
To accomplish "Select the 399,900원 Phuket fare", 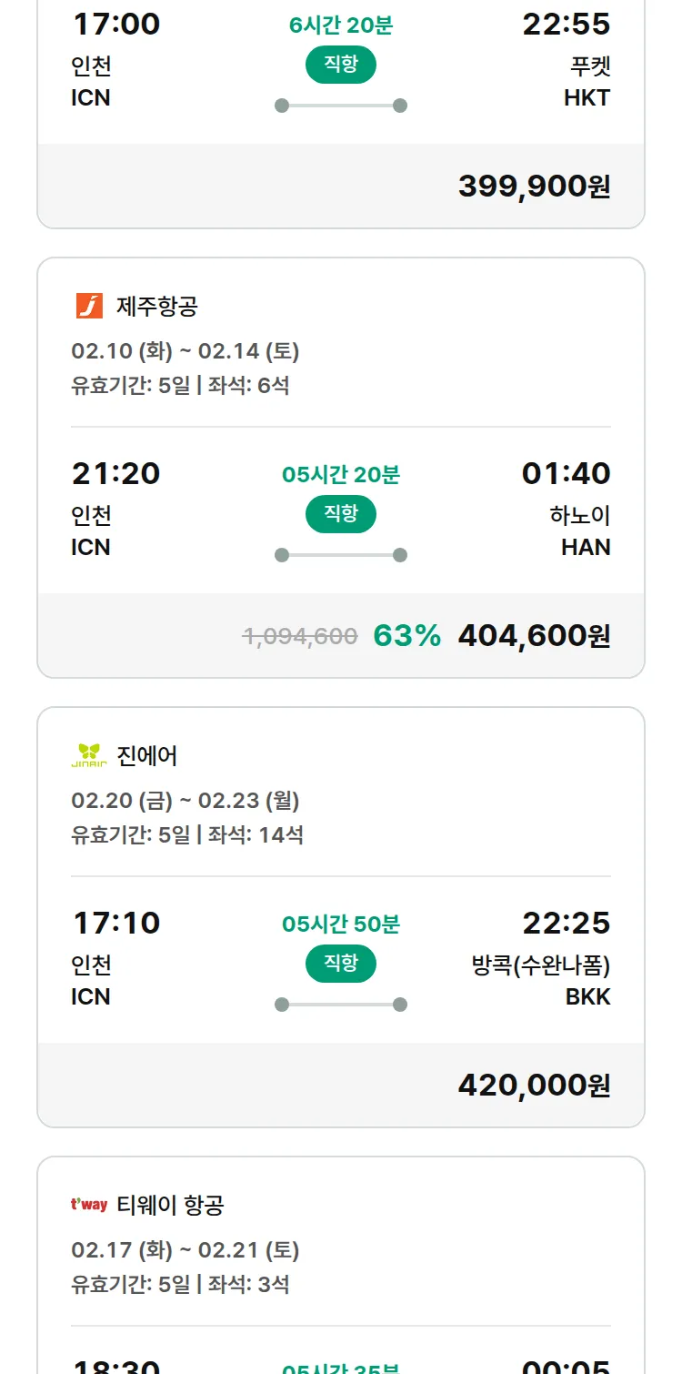I will pos(534,187).
